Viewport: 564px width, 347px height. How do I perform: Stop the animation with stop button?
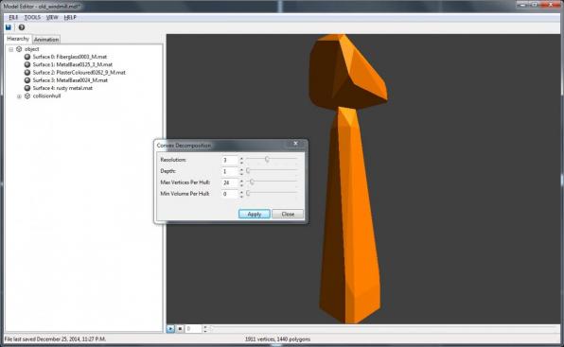coord(180,329)
